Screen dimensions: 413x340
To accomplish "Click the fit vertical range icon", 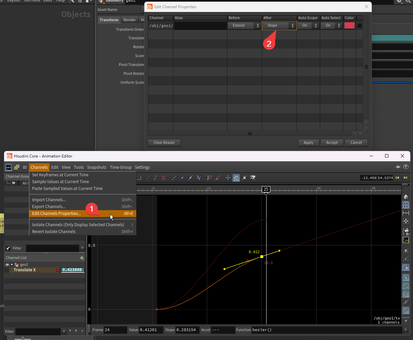I will click(406, 205).
